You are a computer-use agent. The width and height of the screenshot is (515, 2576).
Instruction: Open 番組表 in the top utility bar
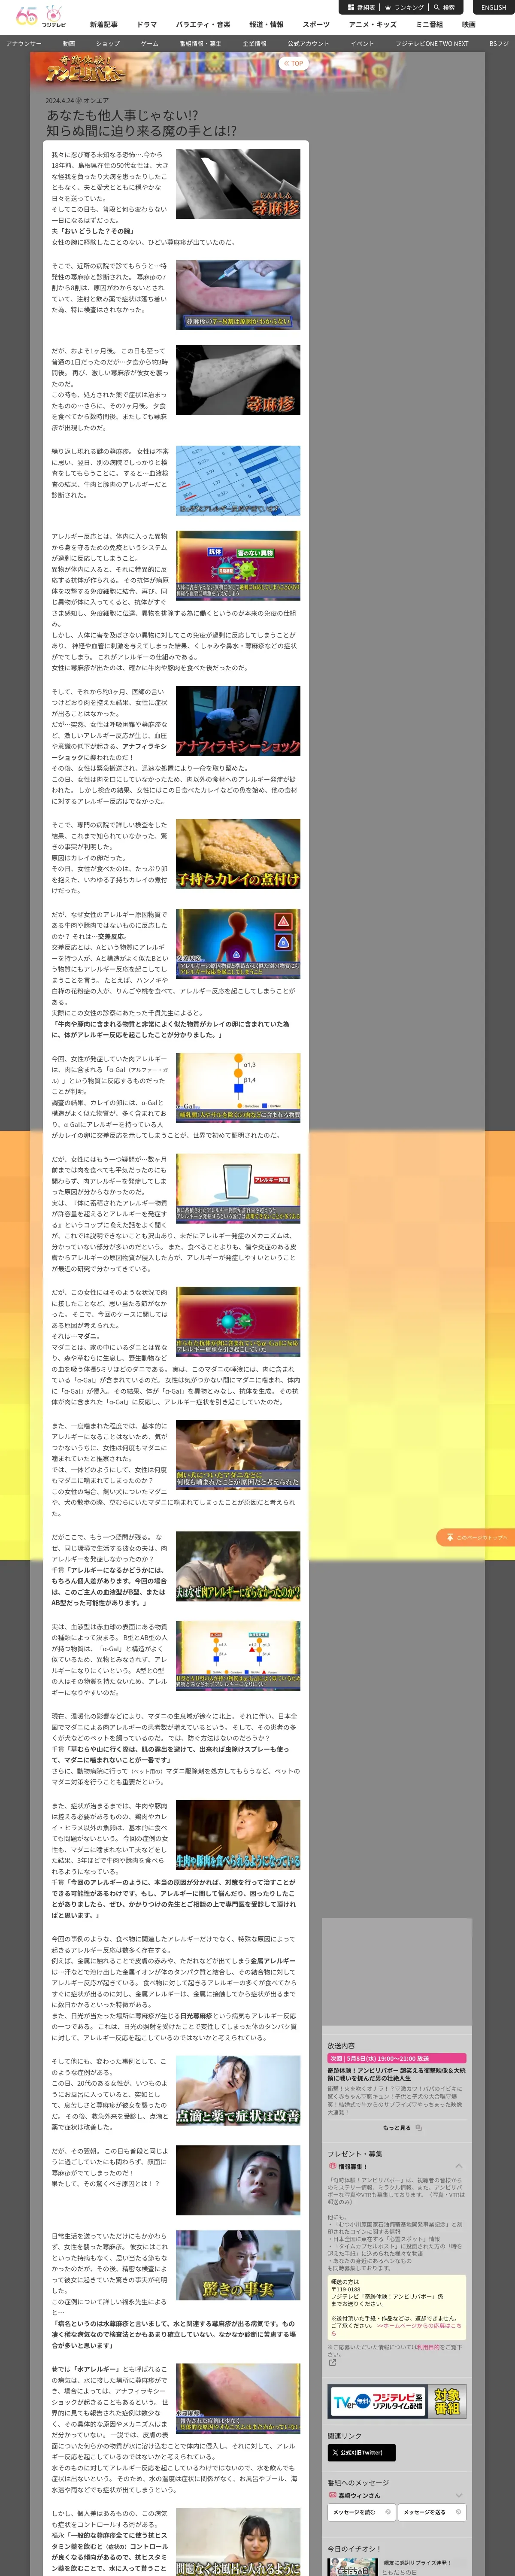point(361,7)
